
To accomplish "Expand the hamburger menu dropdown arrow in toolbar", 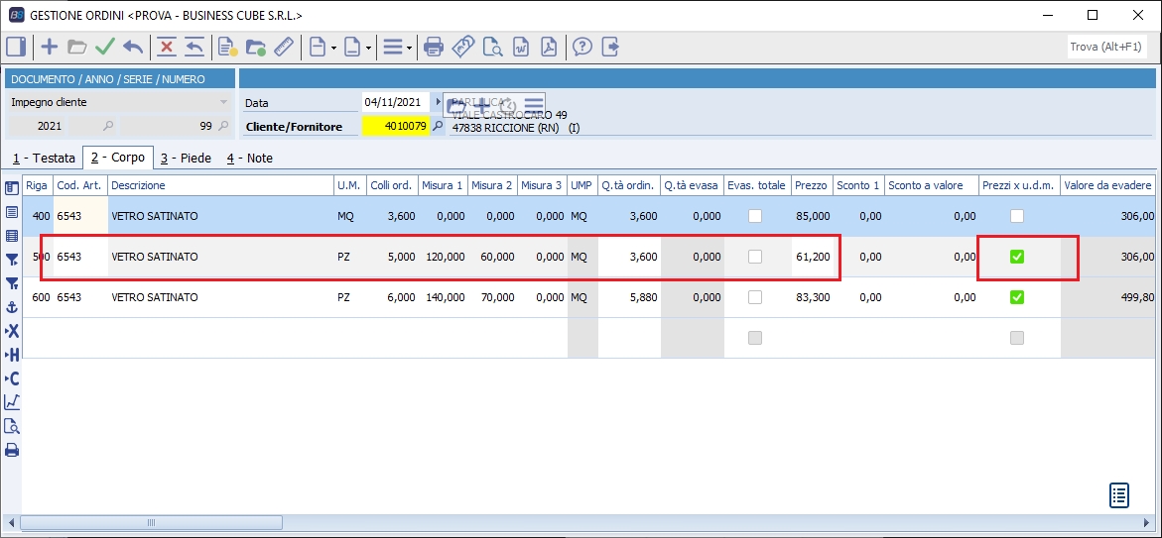I will [409, 48].
